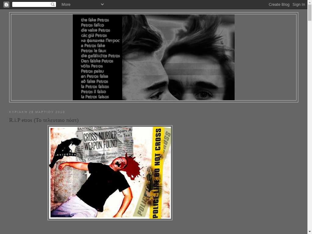Click the Blogger logo icon
The image size is (312, 234).
(6, 4)
